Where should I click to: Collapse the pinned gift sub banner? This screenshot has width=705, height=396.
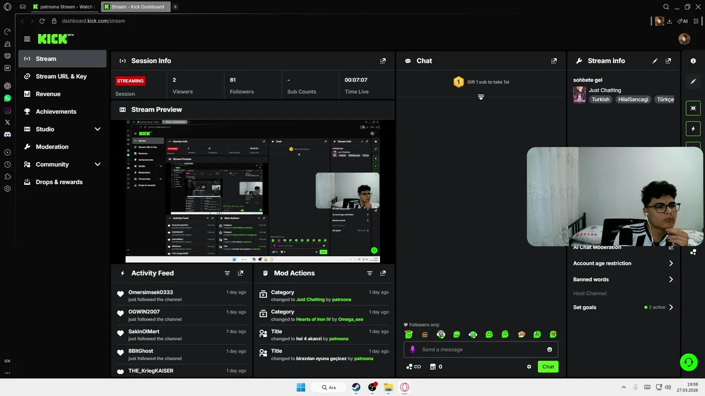pyautogui.click(x=481, y=97)
